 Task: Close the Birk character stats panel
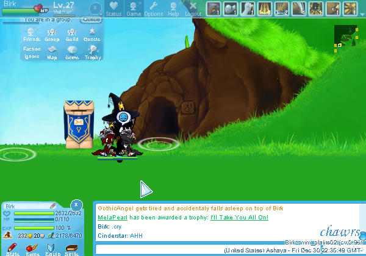pos(76,205)
